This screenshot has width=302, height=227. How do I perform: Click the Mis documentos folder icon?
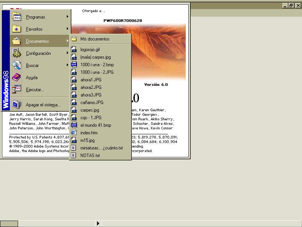74,39
